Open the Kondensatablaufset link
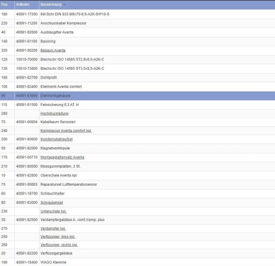 pos(57,139)
